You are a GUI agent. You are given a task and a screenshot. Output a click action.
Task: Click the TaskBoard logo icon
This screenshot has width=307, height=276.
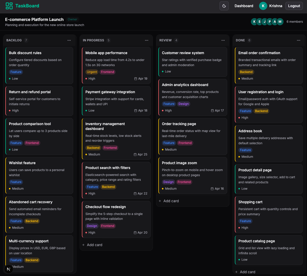(9, 6)
